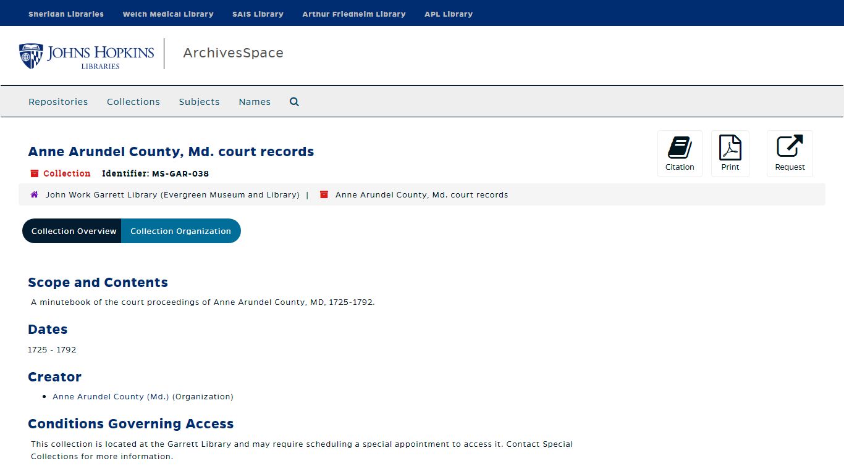The width and height of the screenshot is (844, 474).
Task: Click the Garrett Library access note paragraph
Action: point(302,451)
